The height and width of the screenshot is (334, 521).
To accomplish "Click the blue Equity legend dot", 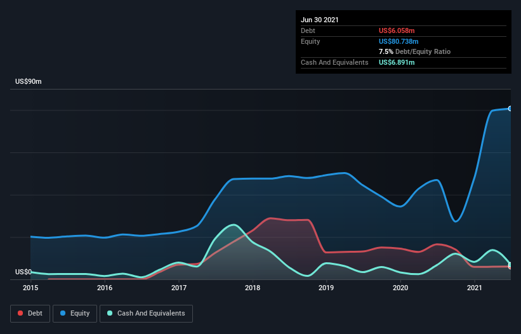I will 63,313.
